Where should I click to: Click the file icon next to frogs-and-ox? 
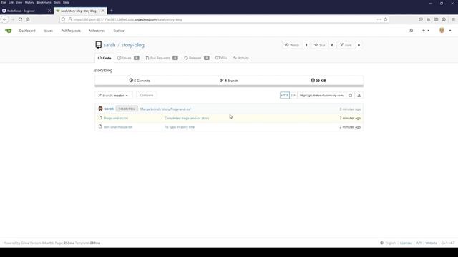coord(100,118)
